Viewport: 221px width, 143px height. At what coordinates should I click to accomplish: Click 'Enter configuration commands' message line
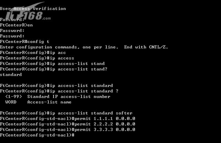[84, 47]
